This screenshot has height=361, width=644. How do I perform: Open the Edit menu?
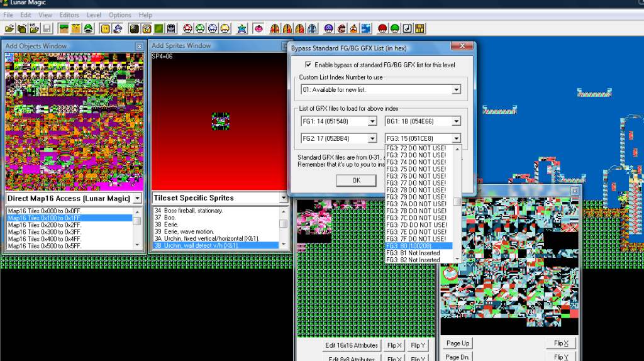pos(25,15)
